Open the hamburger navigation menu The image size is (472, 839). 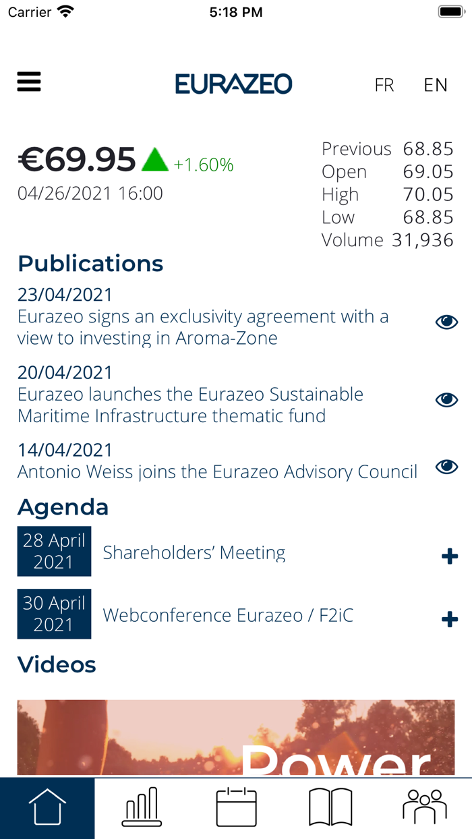28,81
